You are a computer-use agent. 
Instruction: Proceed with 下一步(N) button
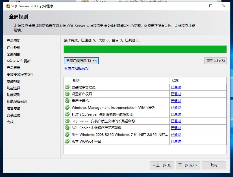188,165
